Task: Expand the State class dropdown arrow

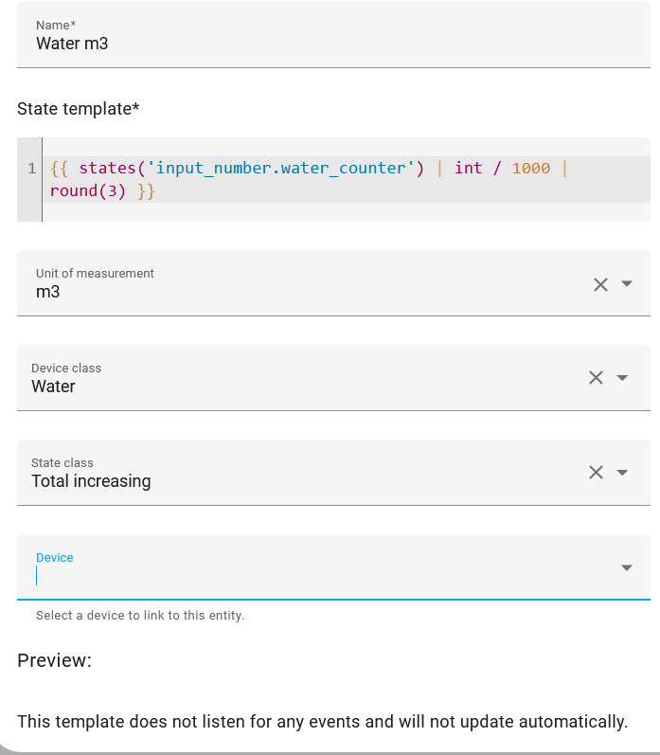Action: [x=622, y=473]
